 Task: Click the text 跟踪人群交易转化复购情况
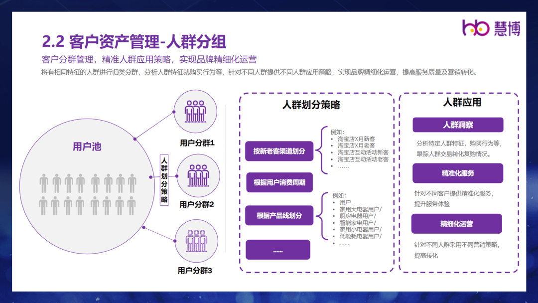454,154
